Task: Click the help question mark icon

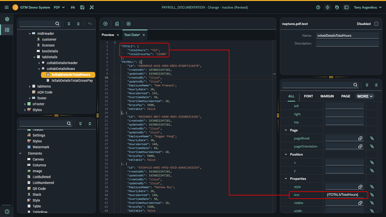Action: [318, 8]
